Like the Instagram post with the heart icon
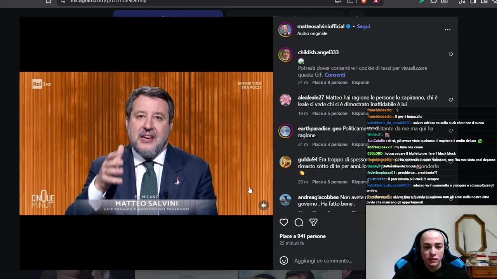 [x=284, y=222]
